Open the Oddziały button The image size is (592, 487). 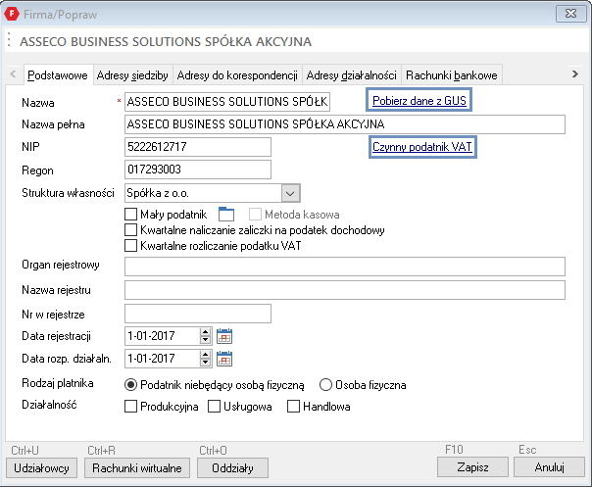click(232, 468)
